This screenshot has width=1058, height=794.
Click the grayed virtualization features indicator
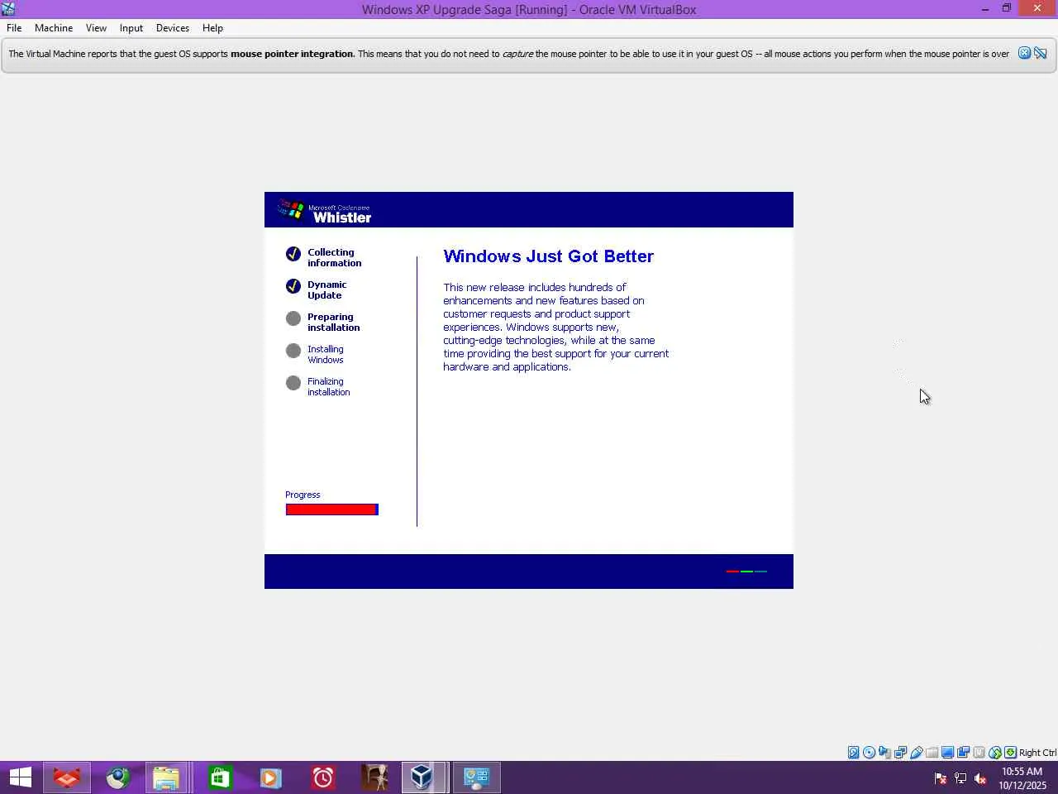tap(979, 753)
